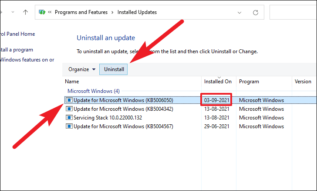Refresh the Installed Updates view
This screenshot has height=191, width=317.
pyautogui.click(x=256, y=13)
